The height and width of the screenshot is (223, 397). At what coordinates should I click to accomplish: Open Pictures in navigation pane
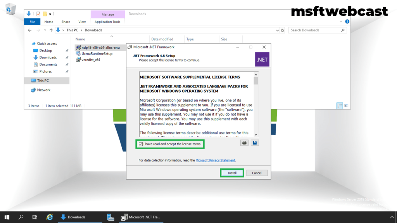46,71
